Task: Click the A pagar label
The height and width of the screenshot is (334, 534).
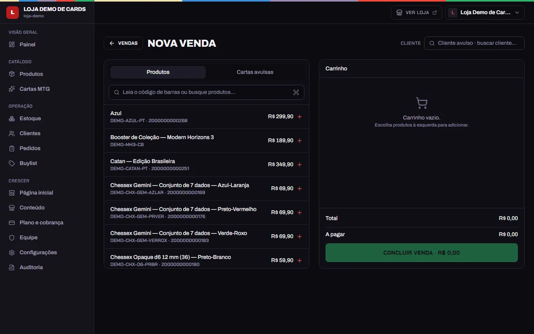Action: coord(335,234)
